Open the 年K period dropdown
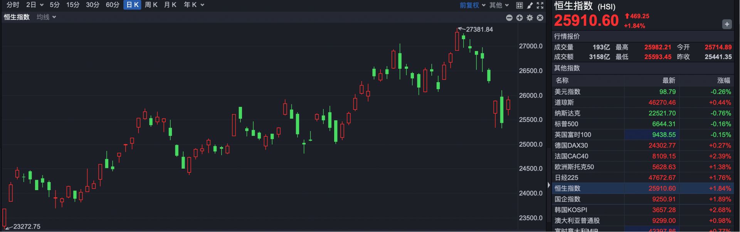740x232 pixels. click(x=194, y=5)
